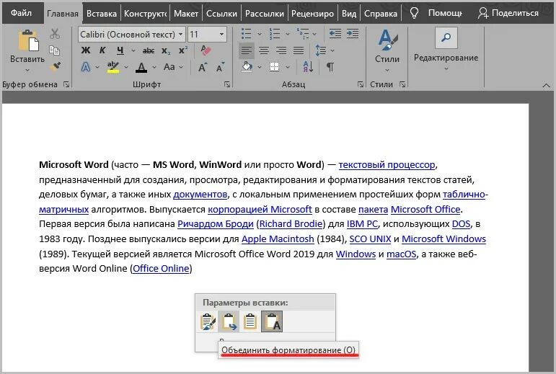Image resolution: width=556 pixels, height=374 pixels.
Task: Collapse the ribbon with the chevron
Action: 546,85
